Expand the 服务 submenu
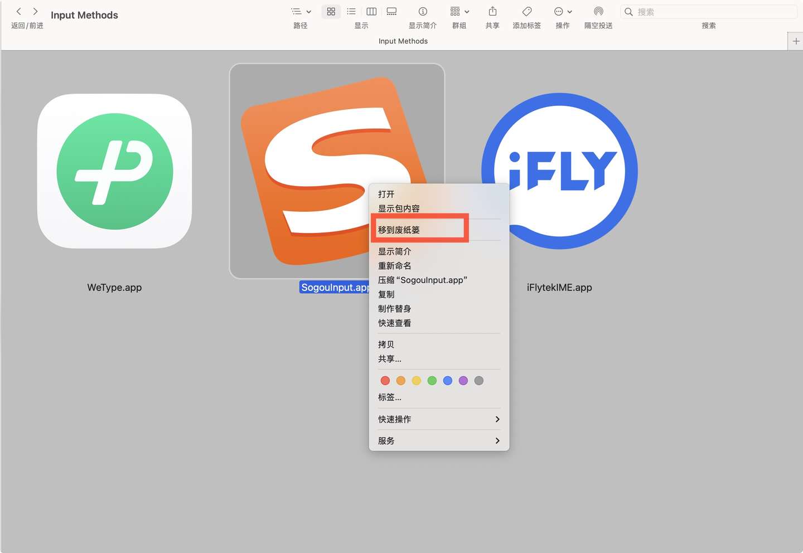The height and width of the screenshot is (553, 803). (x=439, y=440)
